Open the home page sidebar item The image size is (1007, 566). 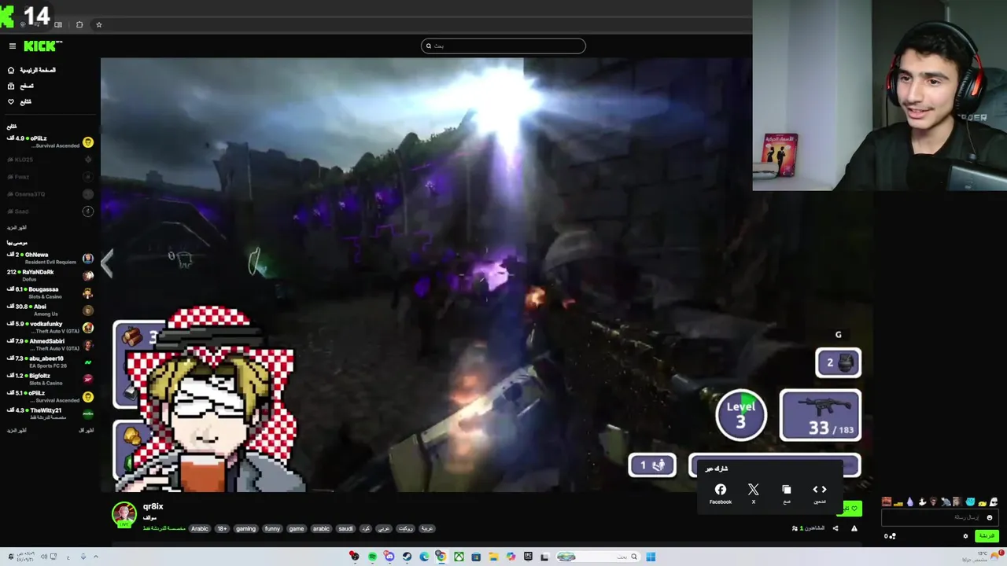(31, 70)
